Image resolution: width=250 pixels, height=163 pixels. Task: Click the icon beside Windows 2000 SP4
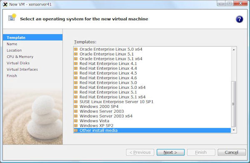point(76,106)
